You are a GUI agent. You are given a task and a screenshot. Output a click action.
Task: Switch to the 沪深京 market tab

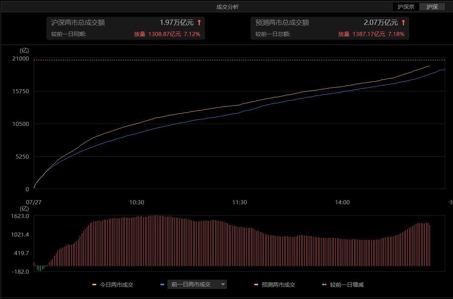click(x=406, y=7)
